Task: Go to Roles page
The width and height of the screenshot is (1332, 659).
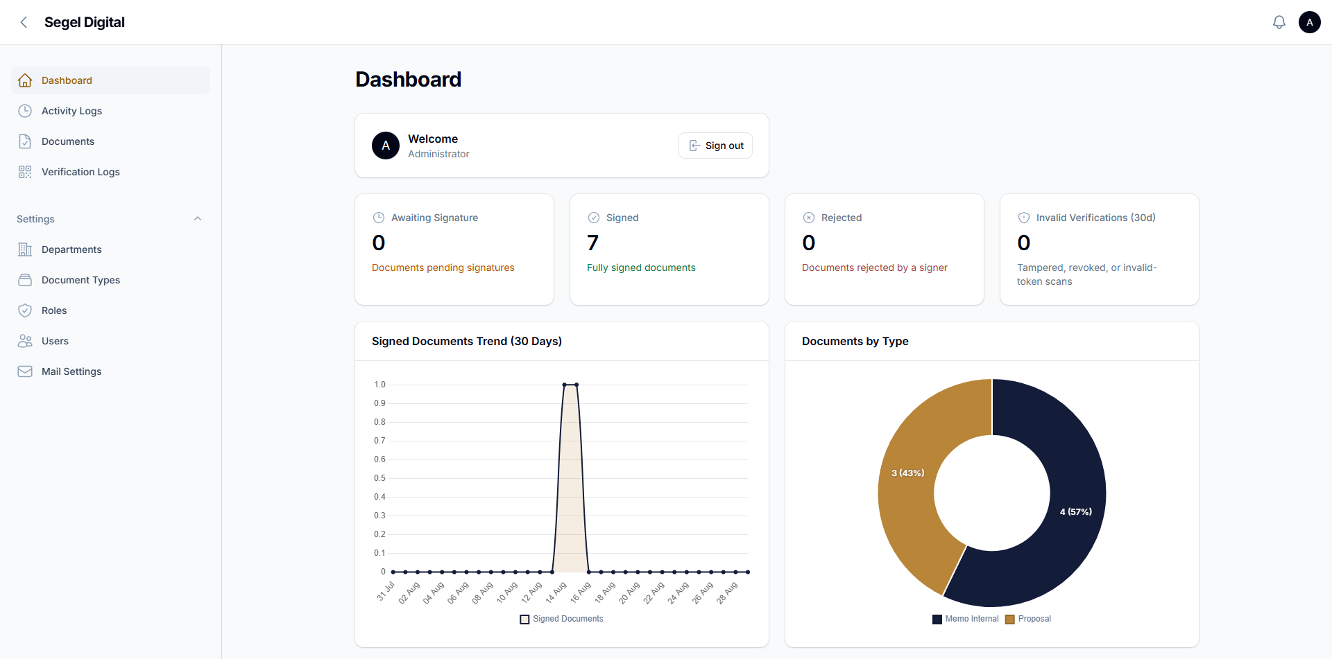Action: click(x=111, y=310)
